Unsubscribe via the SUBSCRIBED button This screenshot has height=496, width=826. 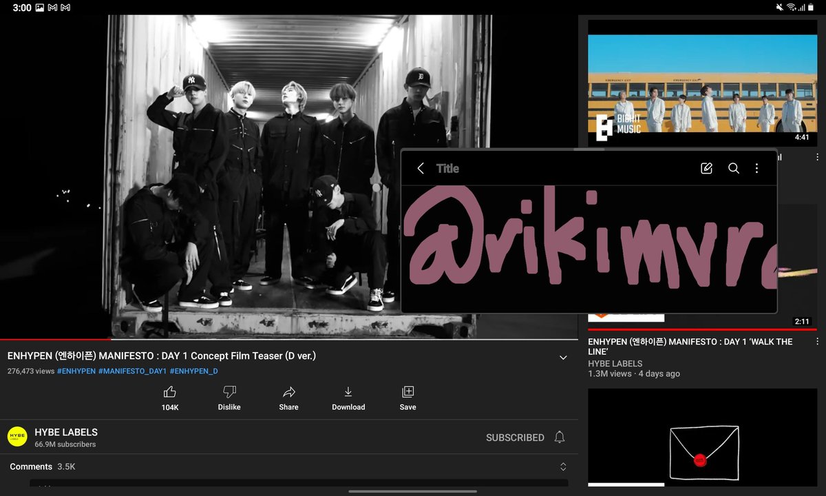[515, 437]
